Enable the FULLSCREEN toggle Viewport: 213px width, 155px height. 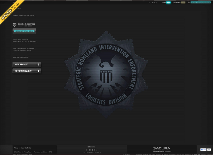[183, 2]
